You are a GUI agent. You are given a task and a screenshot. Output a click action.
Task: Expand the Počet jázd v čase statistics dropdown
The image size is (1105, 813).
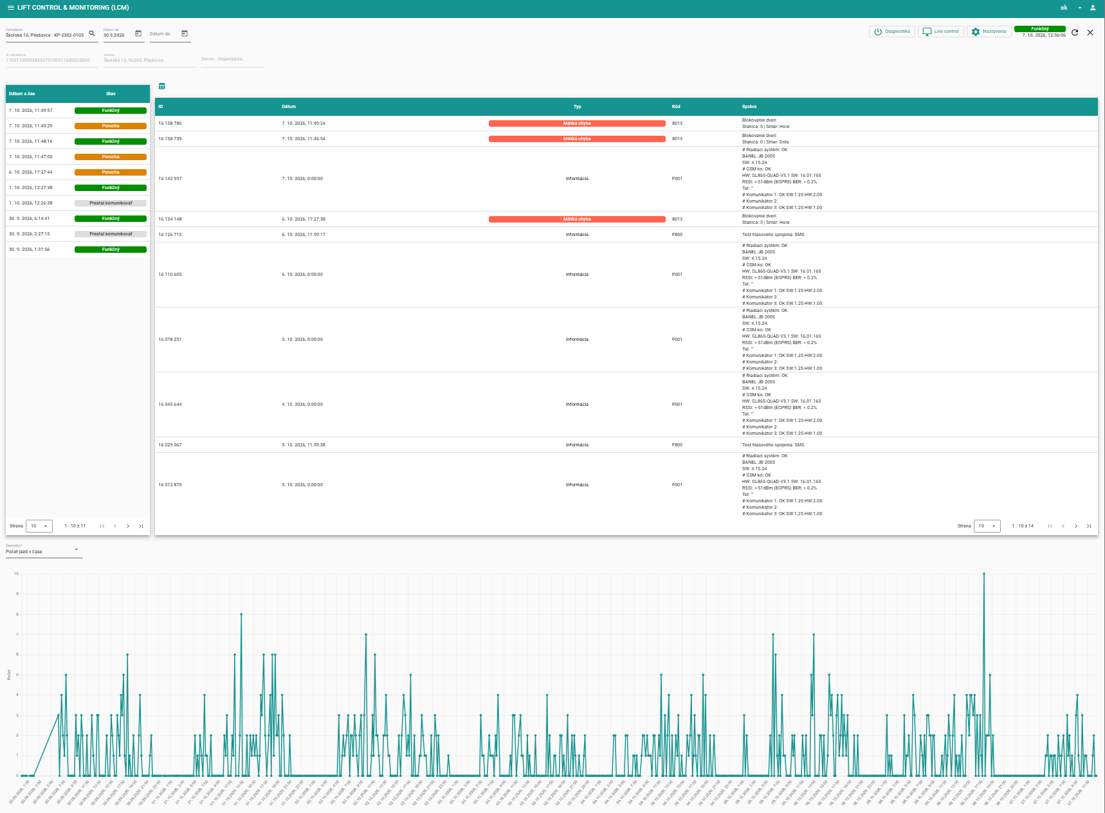pyautogui.click(x=44, y=551)
